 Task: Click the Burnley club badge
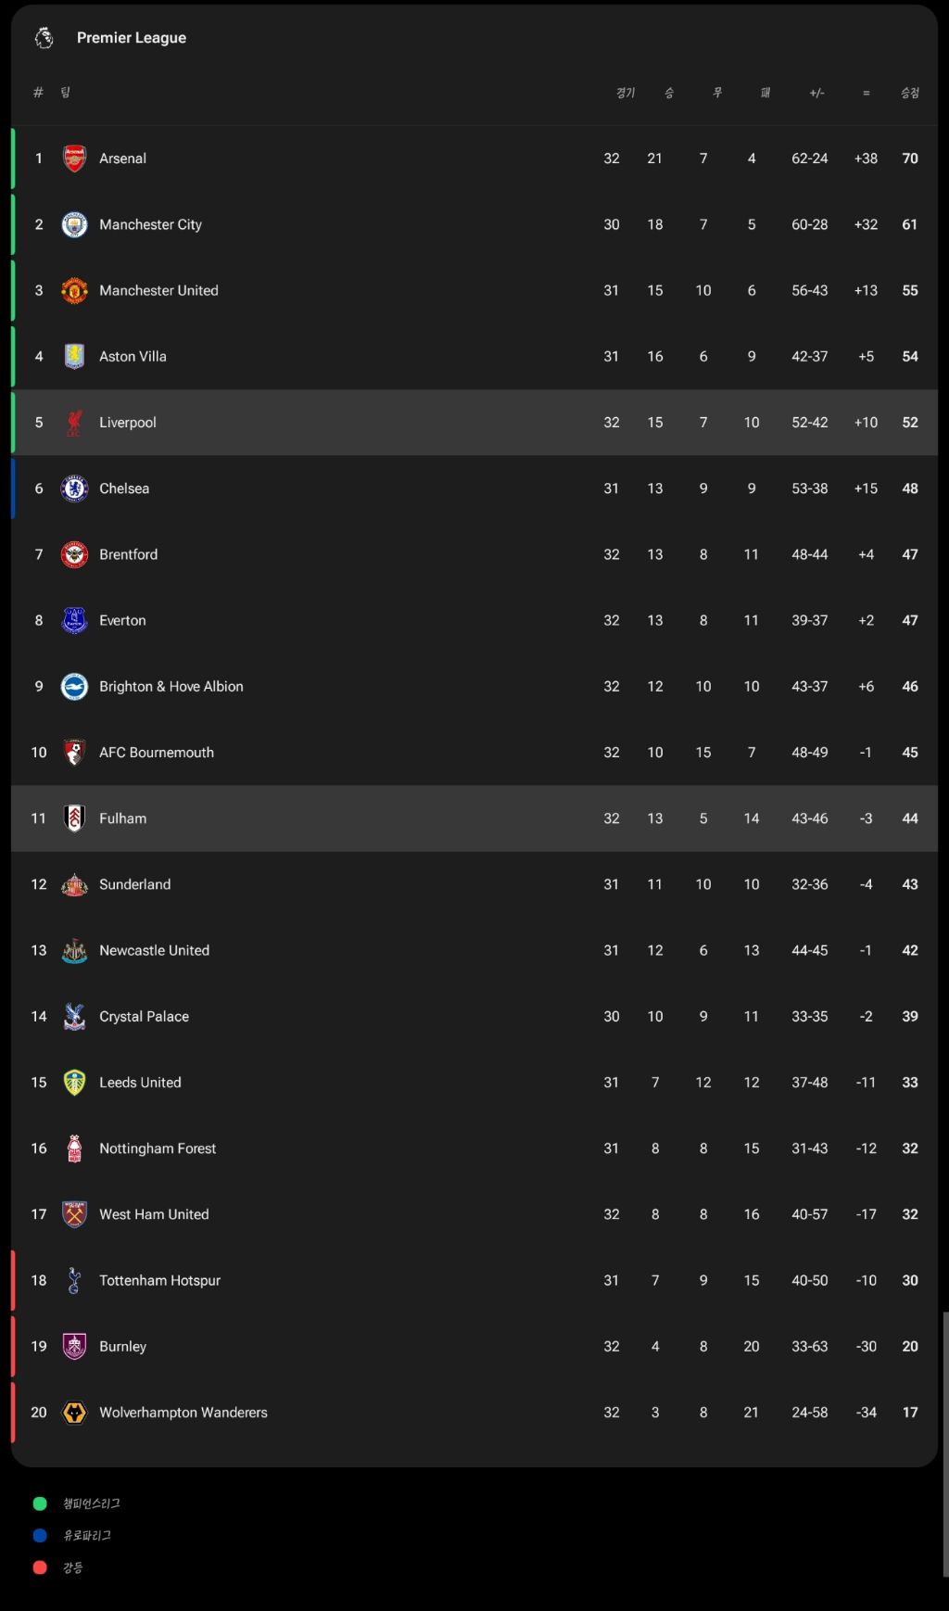74,1346
